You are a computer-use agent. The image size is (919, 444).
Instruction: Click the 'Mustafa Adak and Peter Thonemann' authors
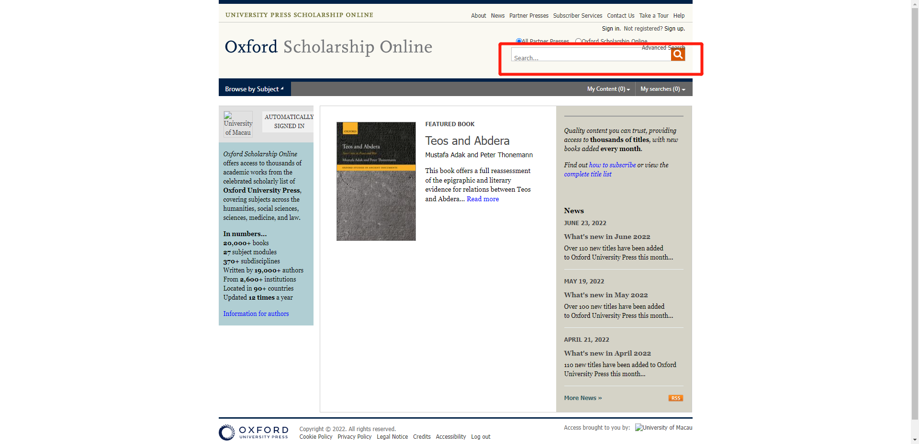click(x=479, y=155)
